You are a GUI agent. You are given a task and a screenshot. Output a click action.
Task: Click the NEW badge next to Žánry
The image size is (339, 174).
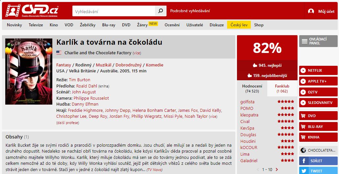[153, 24]
